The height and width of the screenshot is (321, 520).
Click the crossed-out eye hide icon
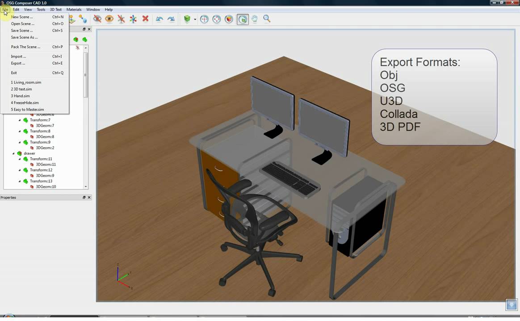click(x=97, y=19)
